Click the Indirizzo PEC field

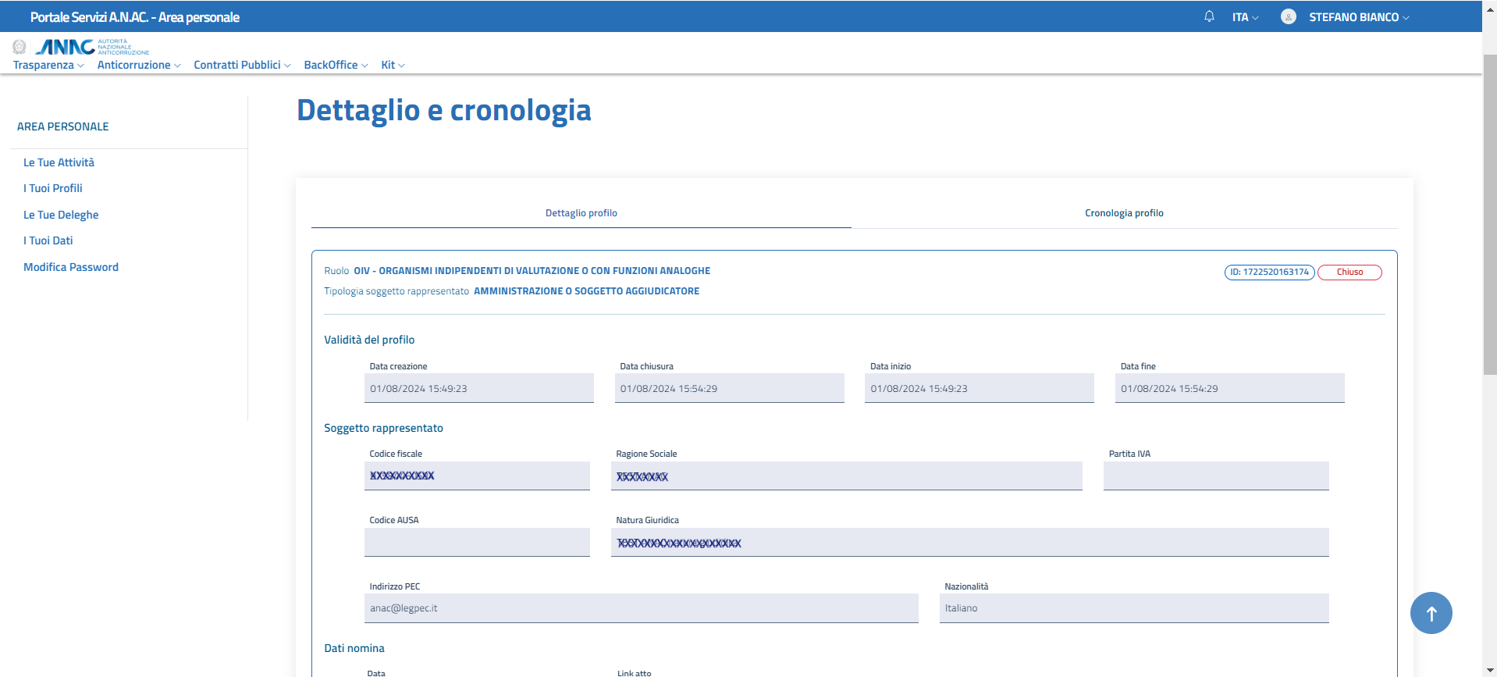(x=640, y=608)
